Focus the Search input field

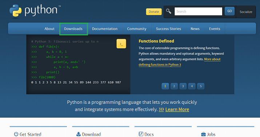coord(198,11)
